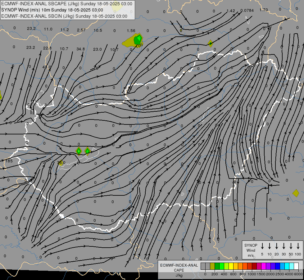304x280 pixels.
Task: Click the 10.5 value on the map
Action: (98, 30)
